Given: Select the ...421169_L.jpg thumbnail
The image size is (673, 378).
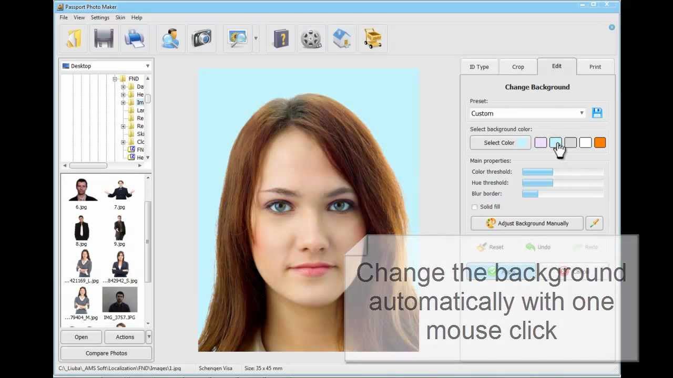Looking at the screenshot, I should [x=81, y=267].
